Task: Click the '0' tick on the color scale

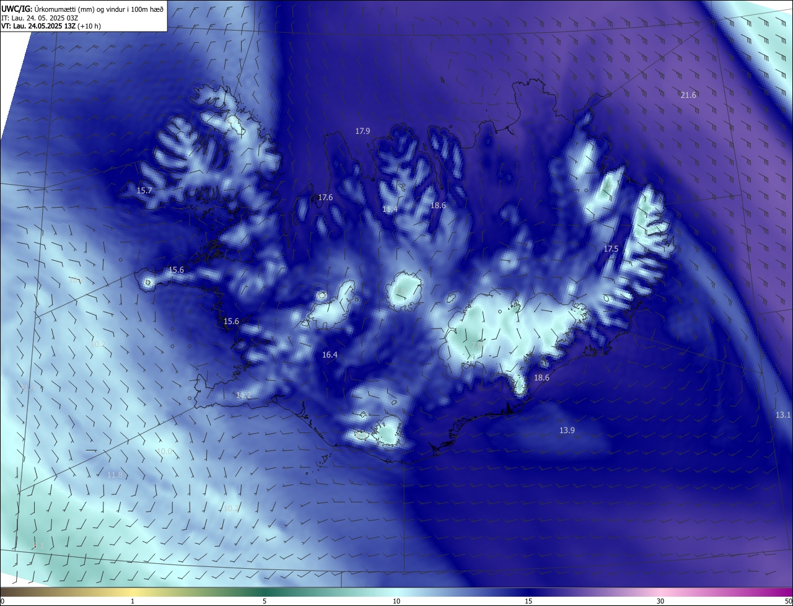Action: (x=2, y=601)
